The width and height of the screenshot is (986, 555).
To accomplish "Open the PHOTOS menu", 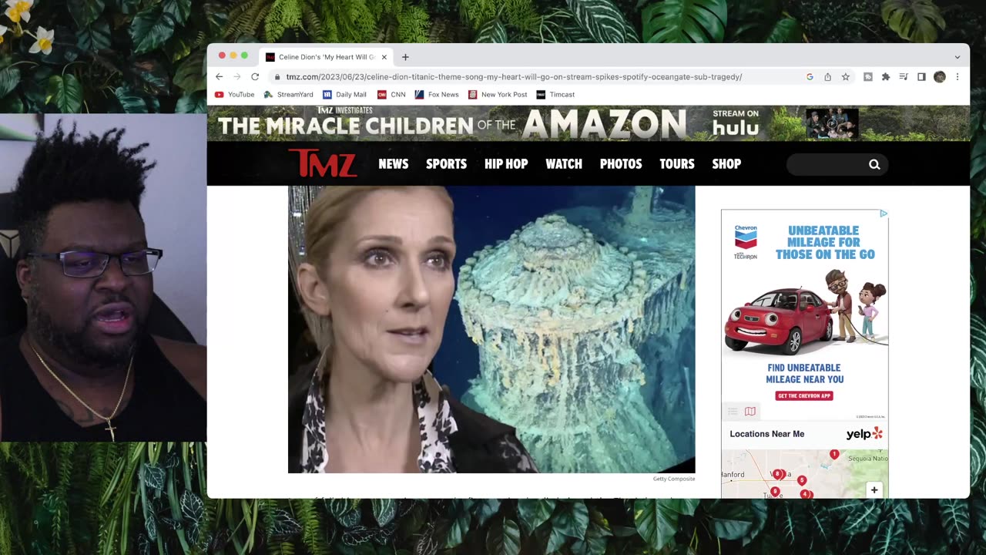I will tap(621, 164).
